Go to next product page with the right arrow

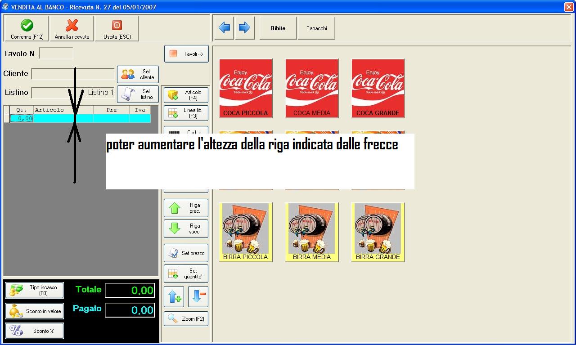click(245, 28)
